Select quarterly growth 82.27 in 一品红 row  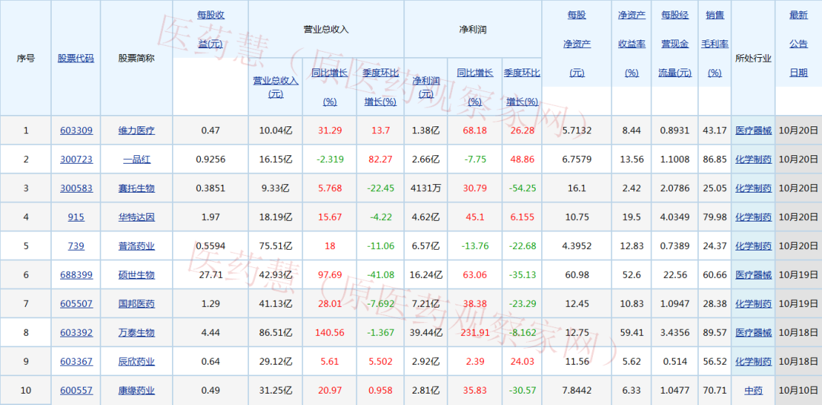click(380, 159)
